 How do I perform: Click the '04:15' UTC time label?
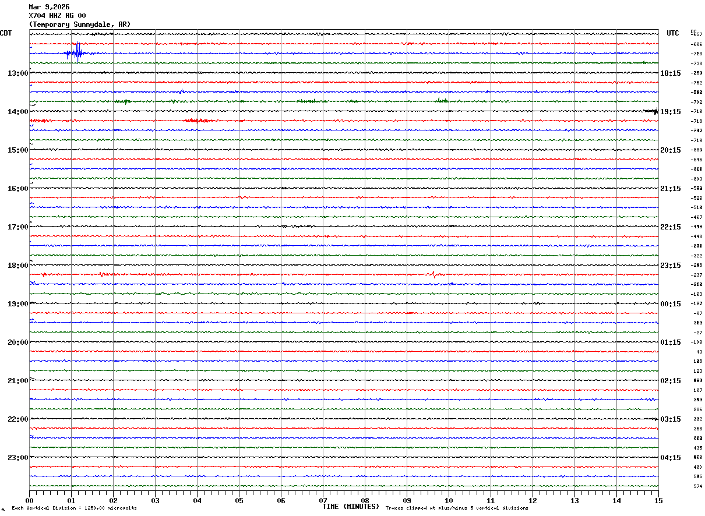pos(671,457)
